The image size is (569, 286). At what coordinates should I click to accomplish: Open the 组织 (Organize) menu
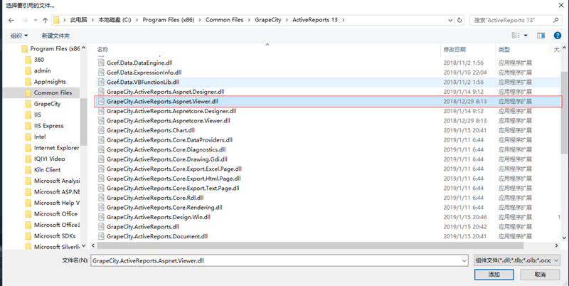point(19,35)
